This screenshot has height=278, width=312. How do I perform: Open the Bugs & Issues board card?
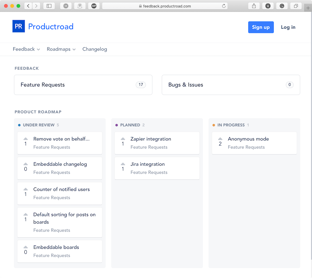[231, 85]
